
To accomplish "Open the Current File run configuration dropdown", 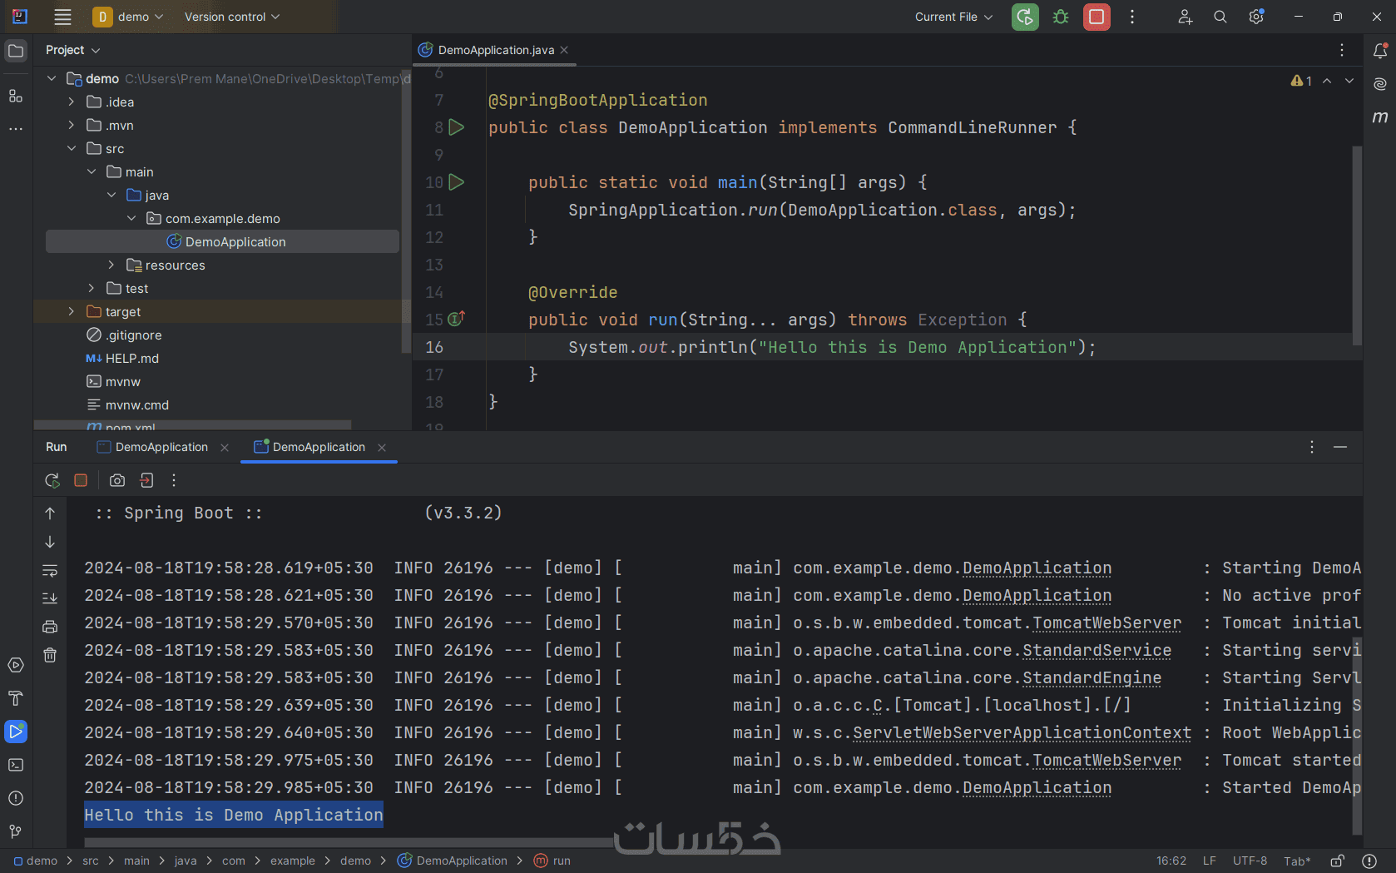I will click(953, 17).
